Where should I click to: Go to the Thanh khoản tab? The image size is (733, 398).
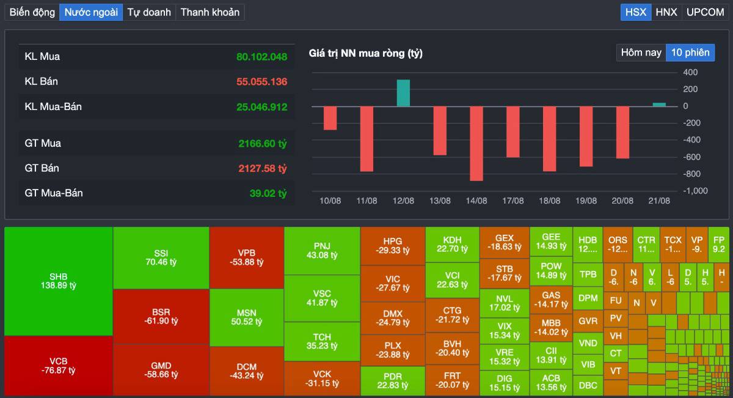coord(210,12)
